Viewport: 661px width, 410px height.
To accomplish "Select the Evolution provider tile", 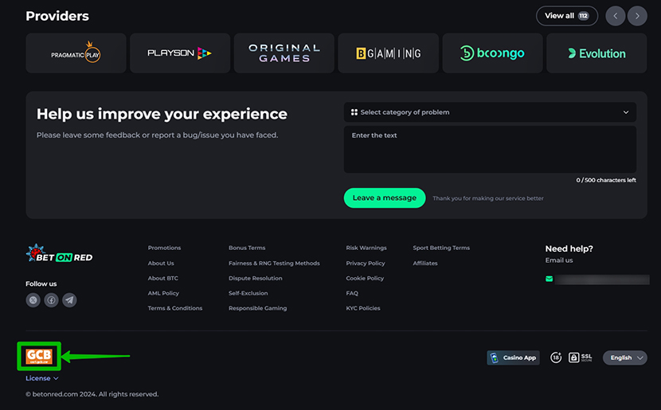I will pyautogui.click(x=596, y=53).
